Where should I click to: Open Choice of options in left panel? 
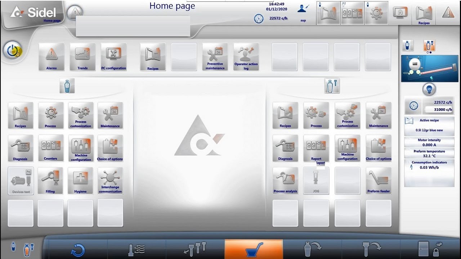pyautogui.click(x=110, y=148)
